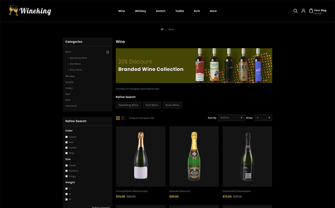Open the Whiskey menu in navigation bar
The height and width of the screenshot is (208, 335).
coord(140,11)
